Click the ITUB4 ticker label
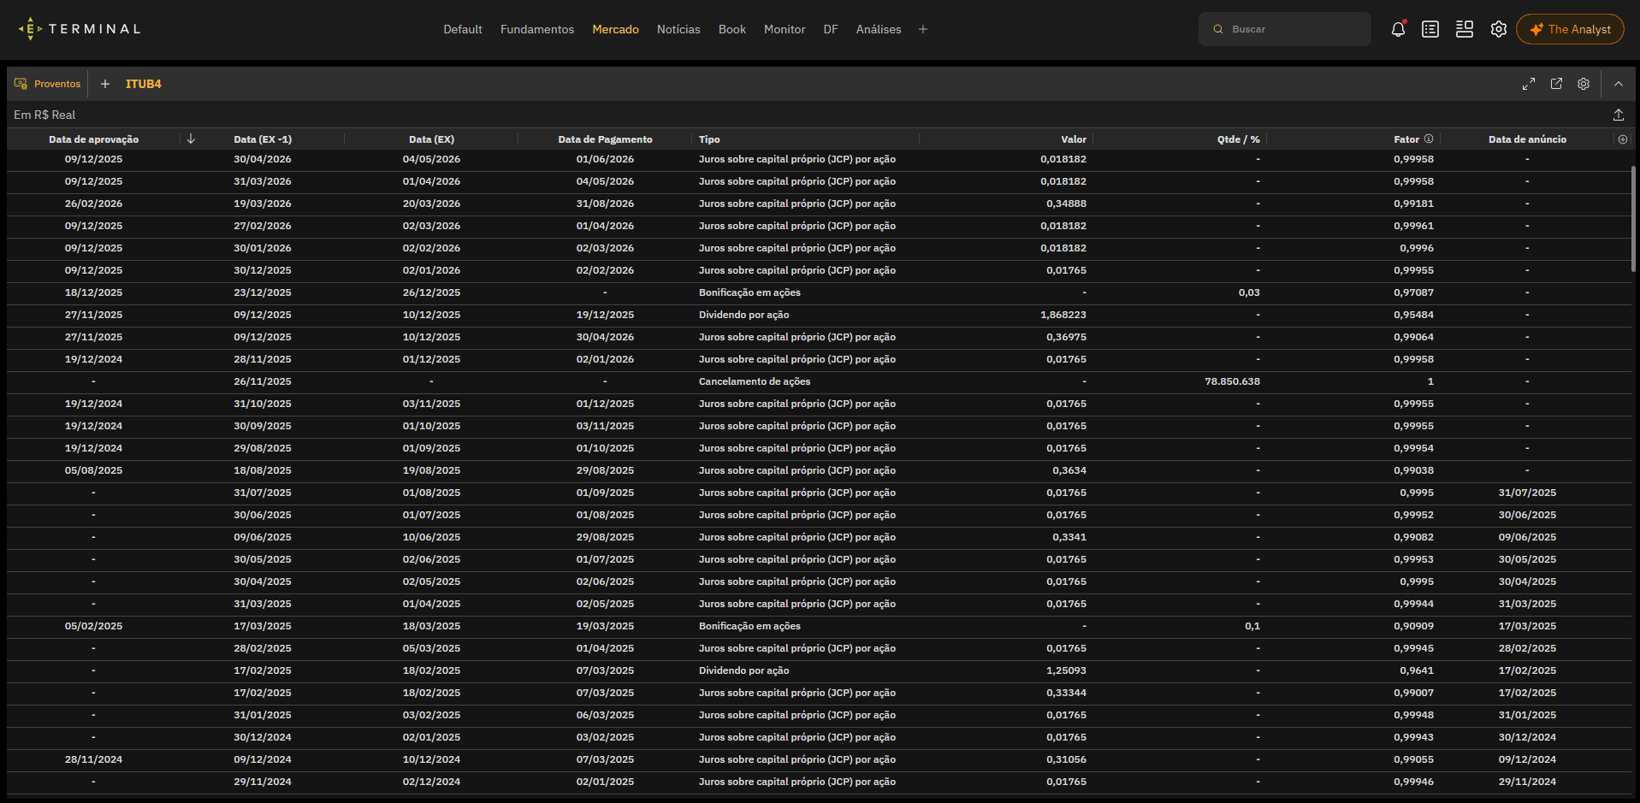Image resolution: width=1640 pixels, height=803 pixels. point(144,84)
